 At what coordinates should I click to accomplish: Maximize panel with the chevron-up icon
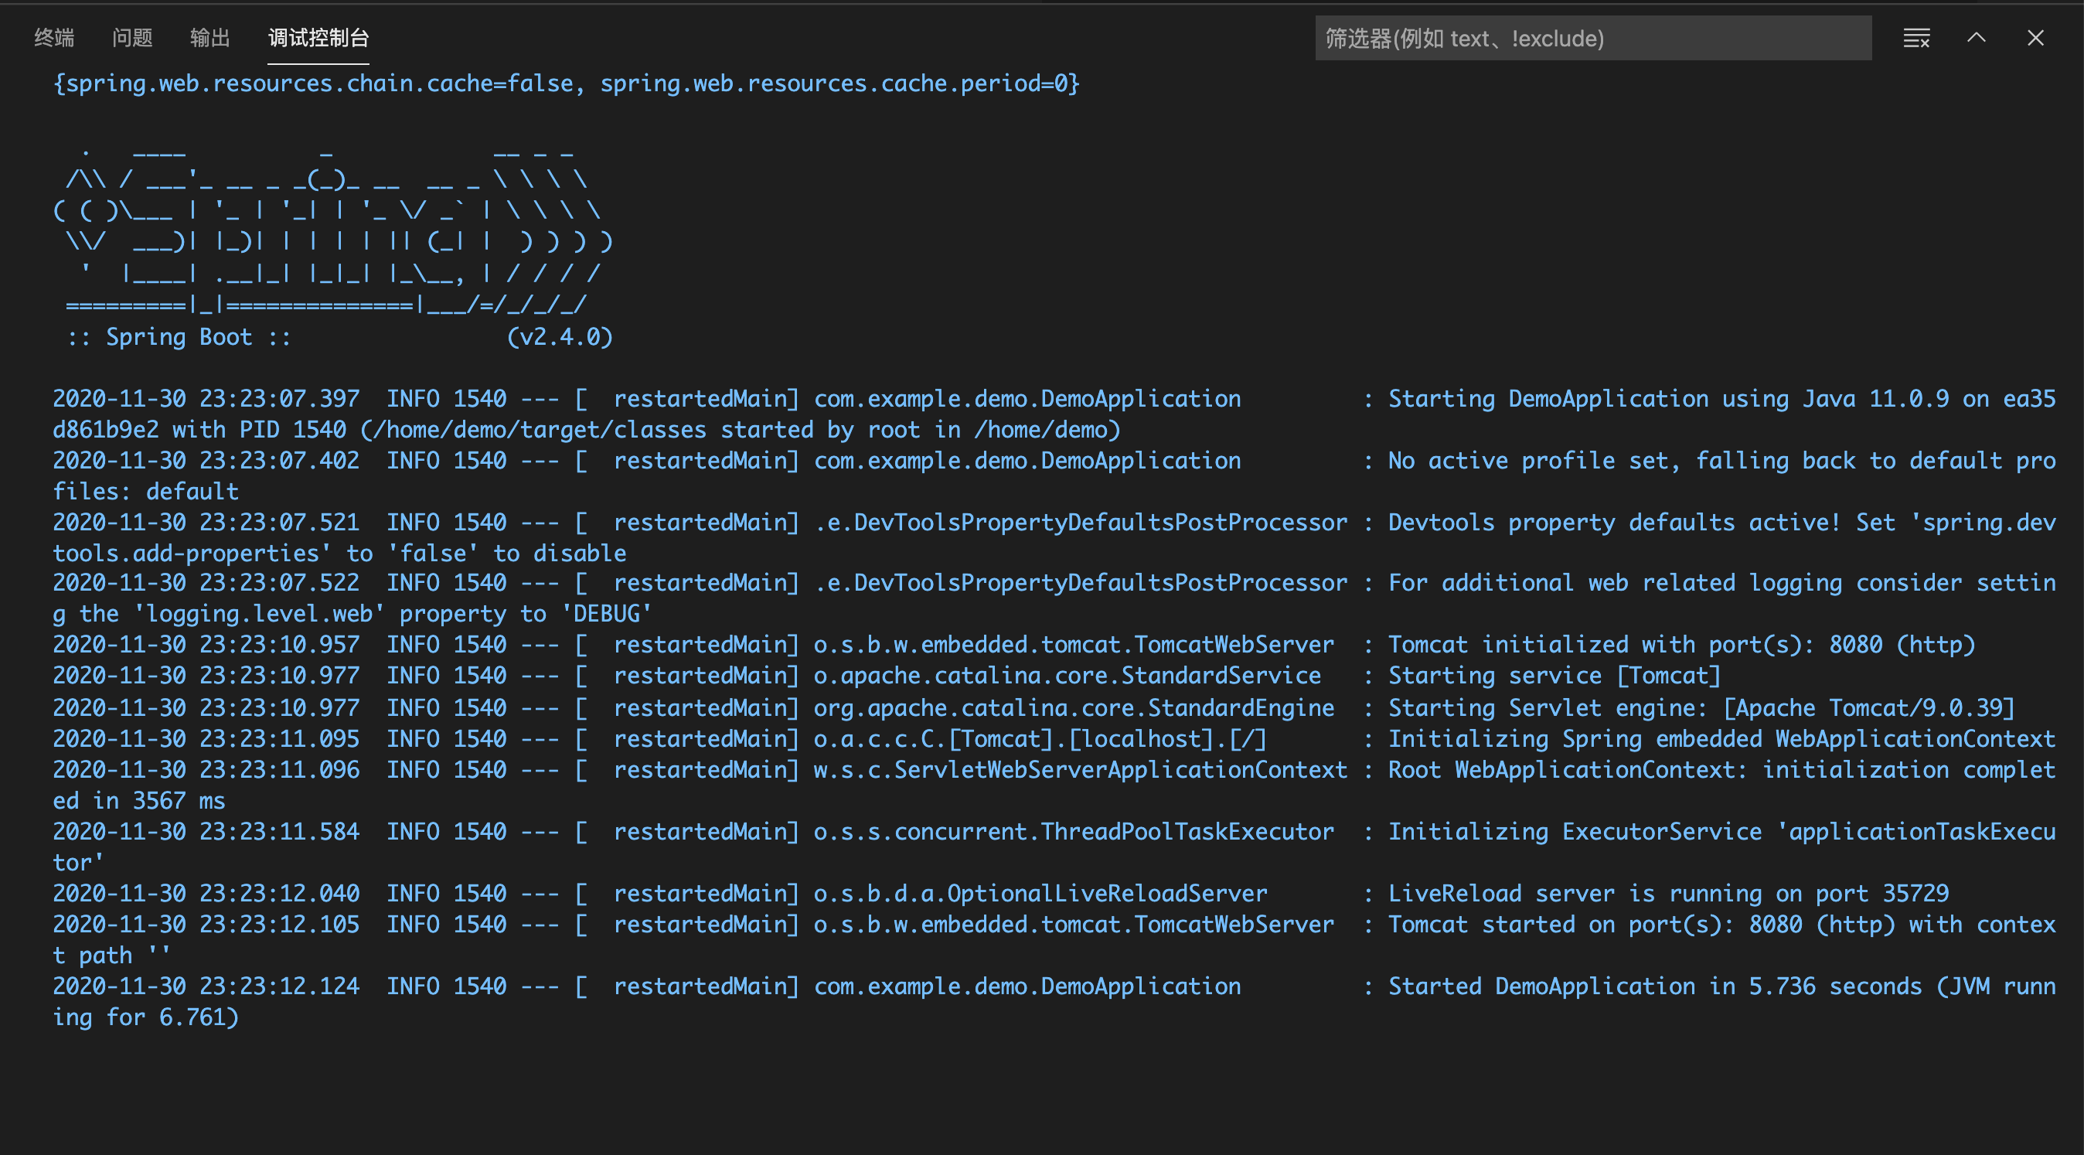click(1976, 38)
